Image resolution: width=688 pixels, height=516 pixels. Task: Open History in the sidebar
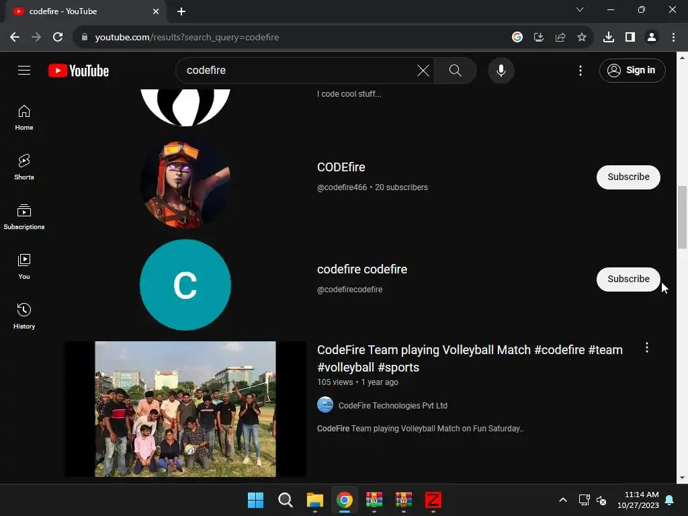[x=24, y=316]
